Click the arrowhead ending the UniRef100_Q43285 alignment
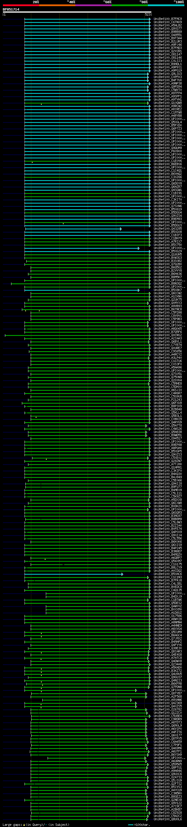187x827 pixels. [121, 229]
